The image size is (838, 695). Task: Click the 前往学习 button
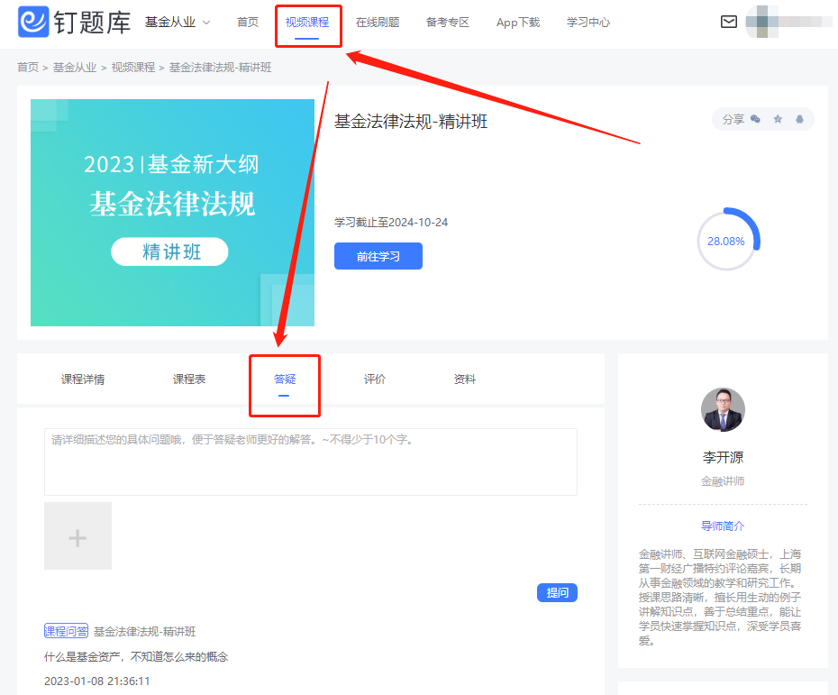pos(378,256)
